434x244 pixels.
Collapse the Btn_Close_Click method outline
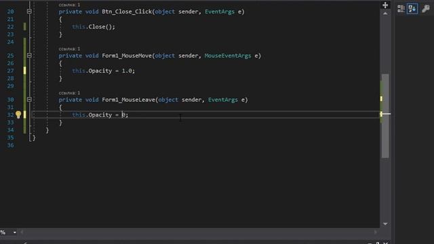click(29, 12)
